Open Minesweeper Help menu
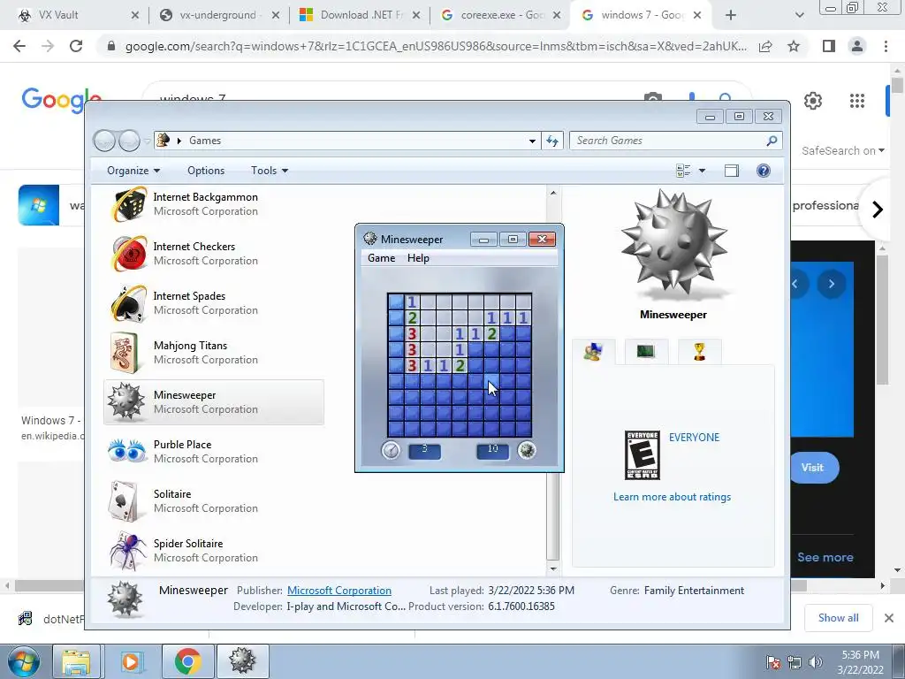Screen dimensions: 905x679 coord(418,258)
